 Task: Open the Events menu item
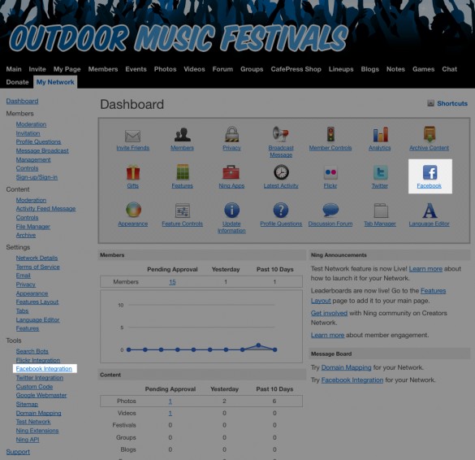[136, 69]
